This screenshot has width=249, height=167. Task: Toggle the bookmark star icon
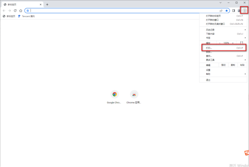tap(227, 11)
